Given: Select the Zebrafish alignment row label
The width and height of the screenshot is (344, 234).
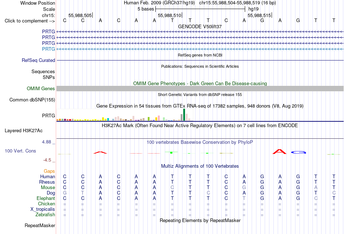Looking at the screenshot, I should click(x=45, y=214).
